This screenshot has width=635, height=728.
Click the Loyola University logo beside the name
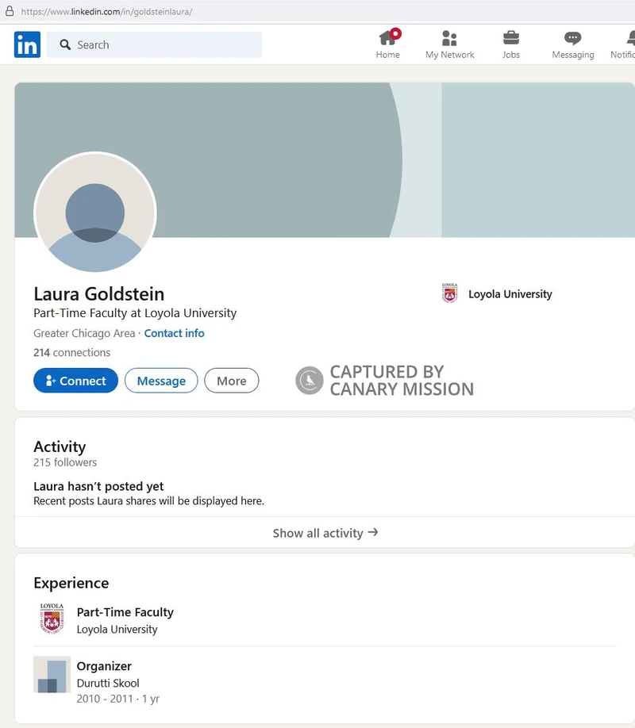coord(449,293)
